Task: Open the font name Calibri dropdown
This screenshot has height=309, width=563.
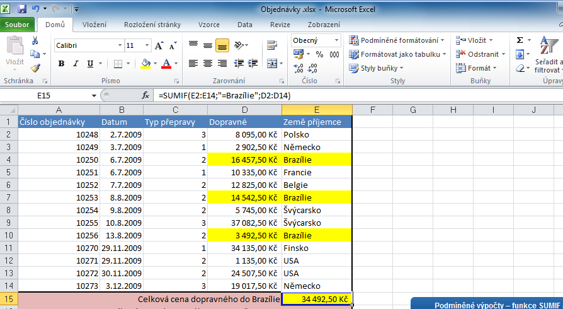Action: coord(120,45)
